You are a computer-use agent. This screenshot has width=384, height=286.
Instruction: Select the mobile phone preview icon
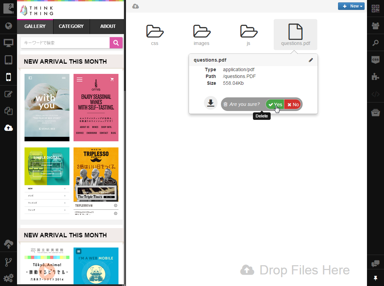(9, 77)
